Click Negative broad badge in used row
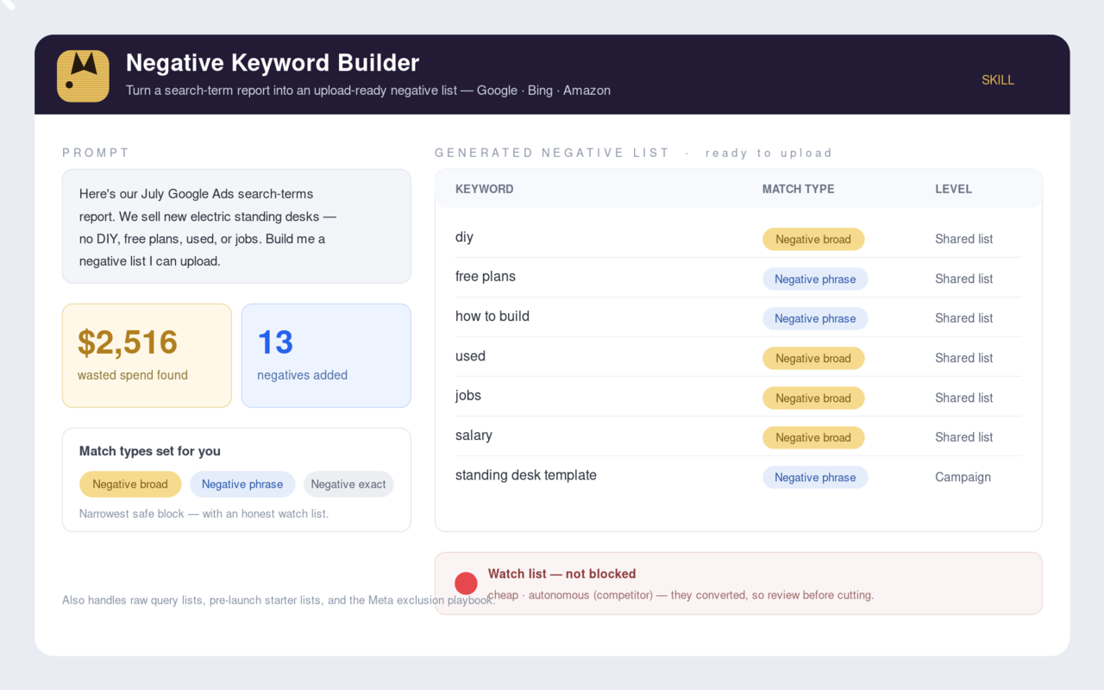1104x690 pixels. tap(813, 358)
